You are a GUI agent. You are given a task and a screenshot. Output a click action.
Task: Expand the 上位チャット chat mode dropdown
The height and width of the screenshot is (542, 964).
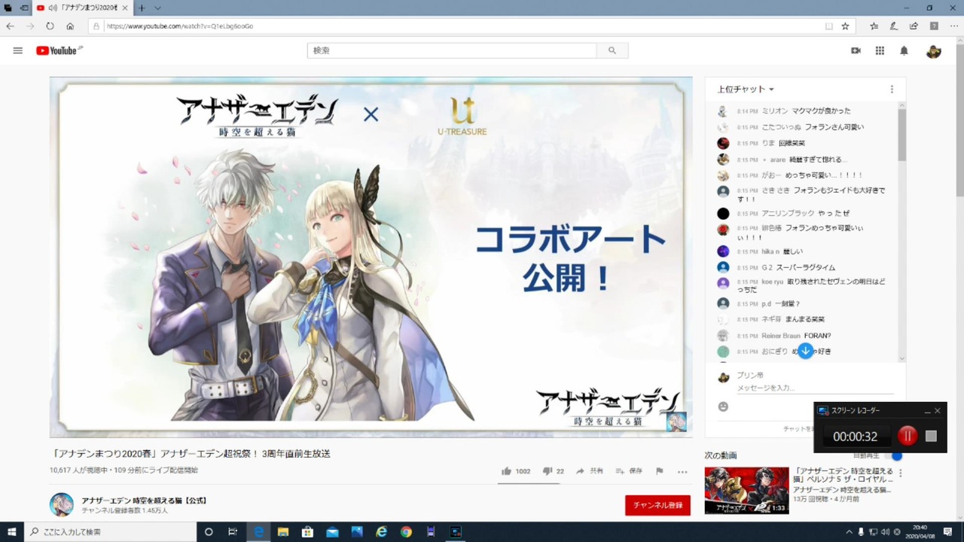click(746, 89)
